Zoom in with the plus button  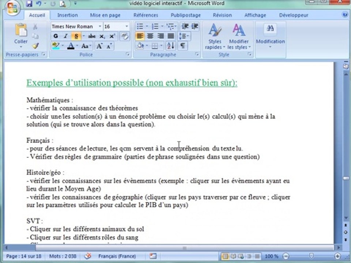337,256
